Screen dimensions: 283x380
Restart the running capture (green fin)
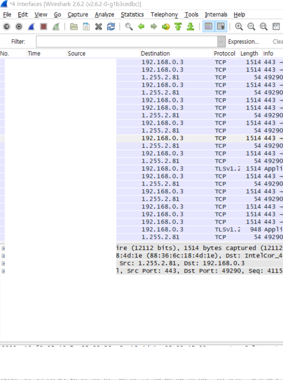click(x=56, y=27)
